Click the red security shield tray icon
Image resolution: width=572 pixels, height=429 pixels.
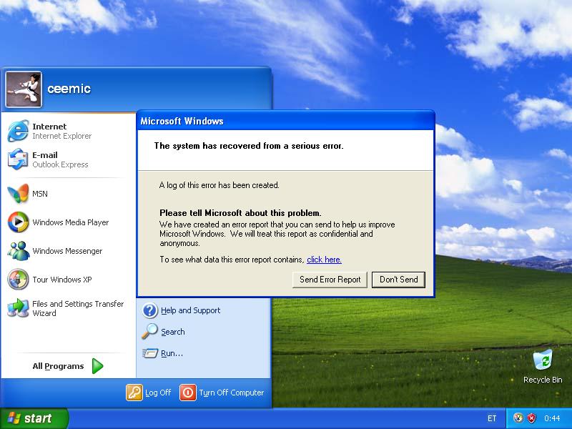click(x=532, y=418)
